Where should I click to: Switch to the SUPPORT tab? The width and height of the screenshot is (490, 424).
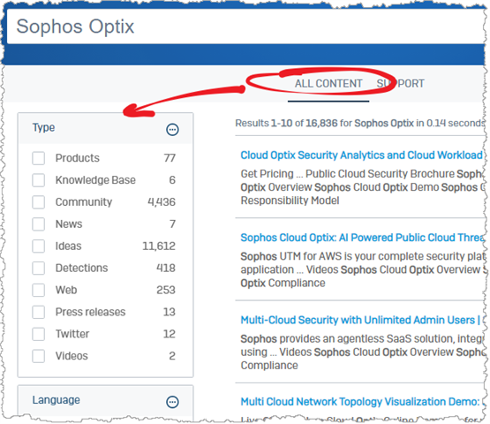pyautogui.click(x=400, y=84)
